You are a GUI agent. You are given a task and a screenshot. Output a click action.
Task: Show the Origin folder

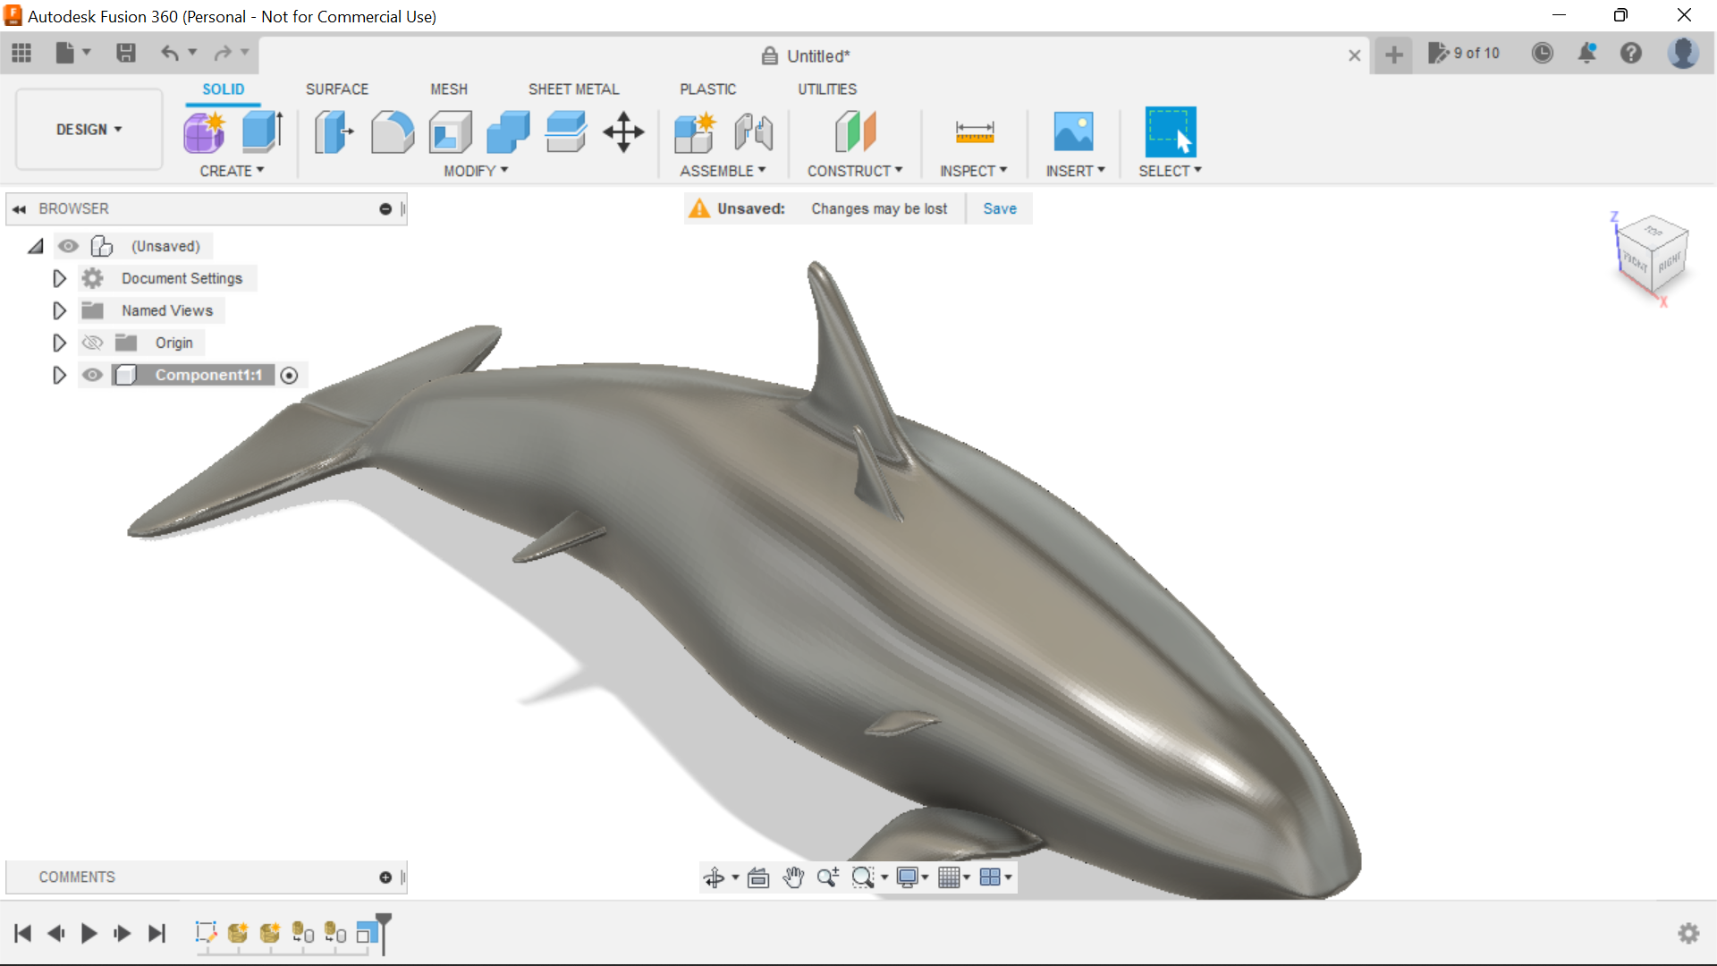[x=91, y=343]
